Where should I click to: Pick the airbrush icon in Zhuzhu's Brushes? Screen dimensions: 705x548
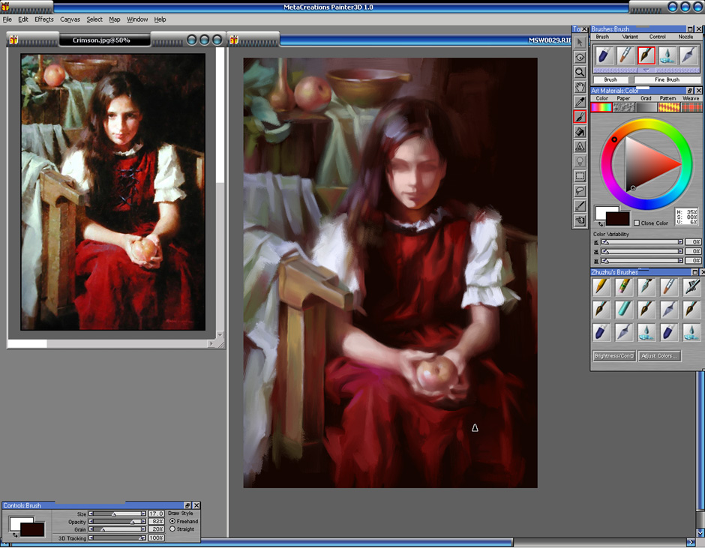(691, 286)
